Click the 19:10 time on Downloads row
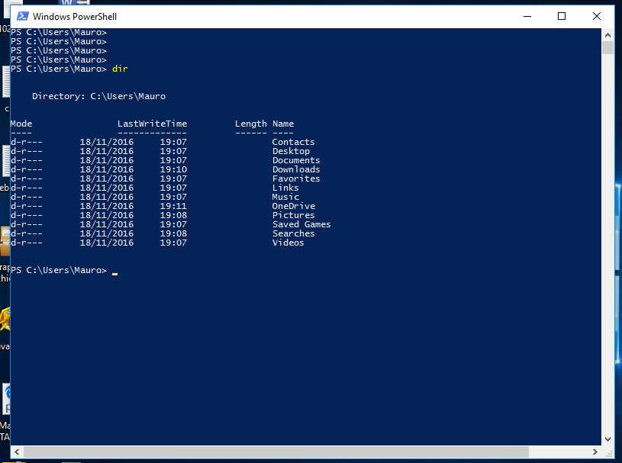Screen dimensions: 622x463 (x=173, y=169)
